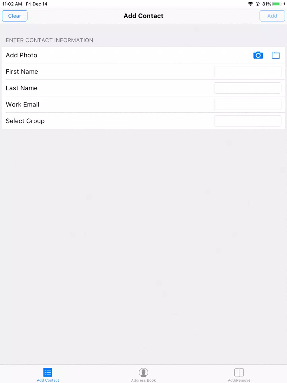Click the Clear button
The image size is (287, 383).
14,16
